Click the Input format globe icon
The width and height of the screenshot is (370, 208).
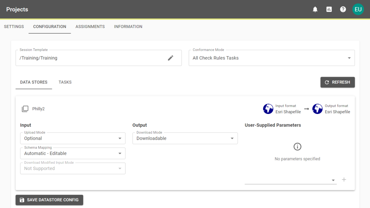pyautogui.click(x=268, y=109)
